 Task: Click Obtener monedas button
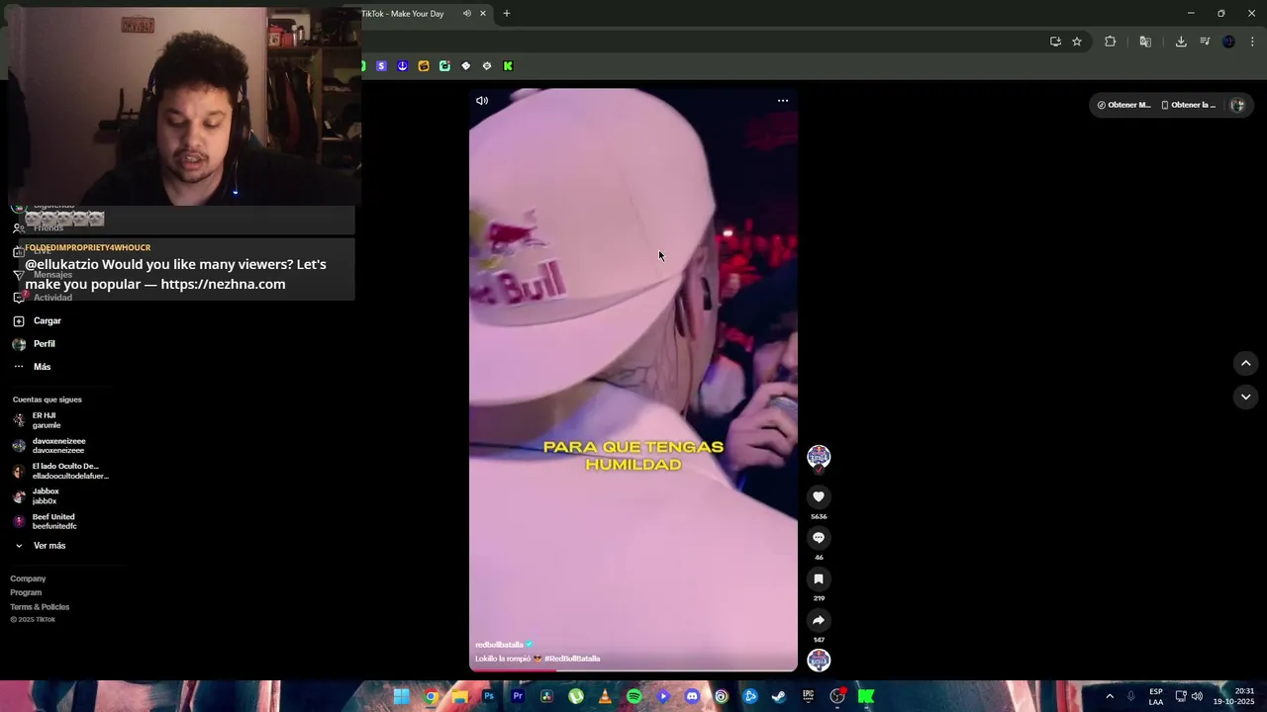point(1123,105)
